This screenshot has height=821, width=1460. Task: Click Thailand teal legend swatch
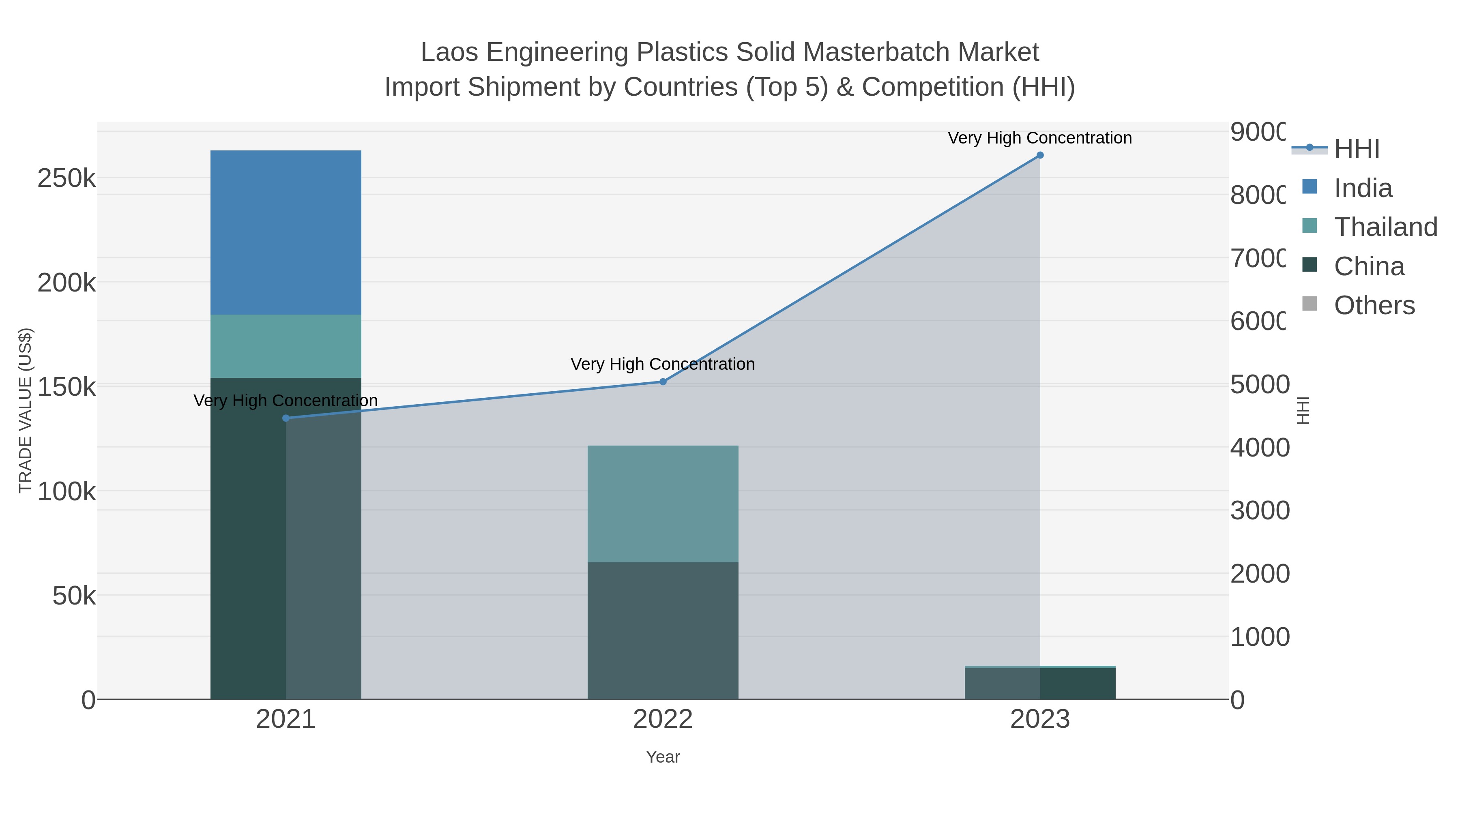(x=1310, y=225)
